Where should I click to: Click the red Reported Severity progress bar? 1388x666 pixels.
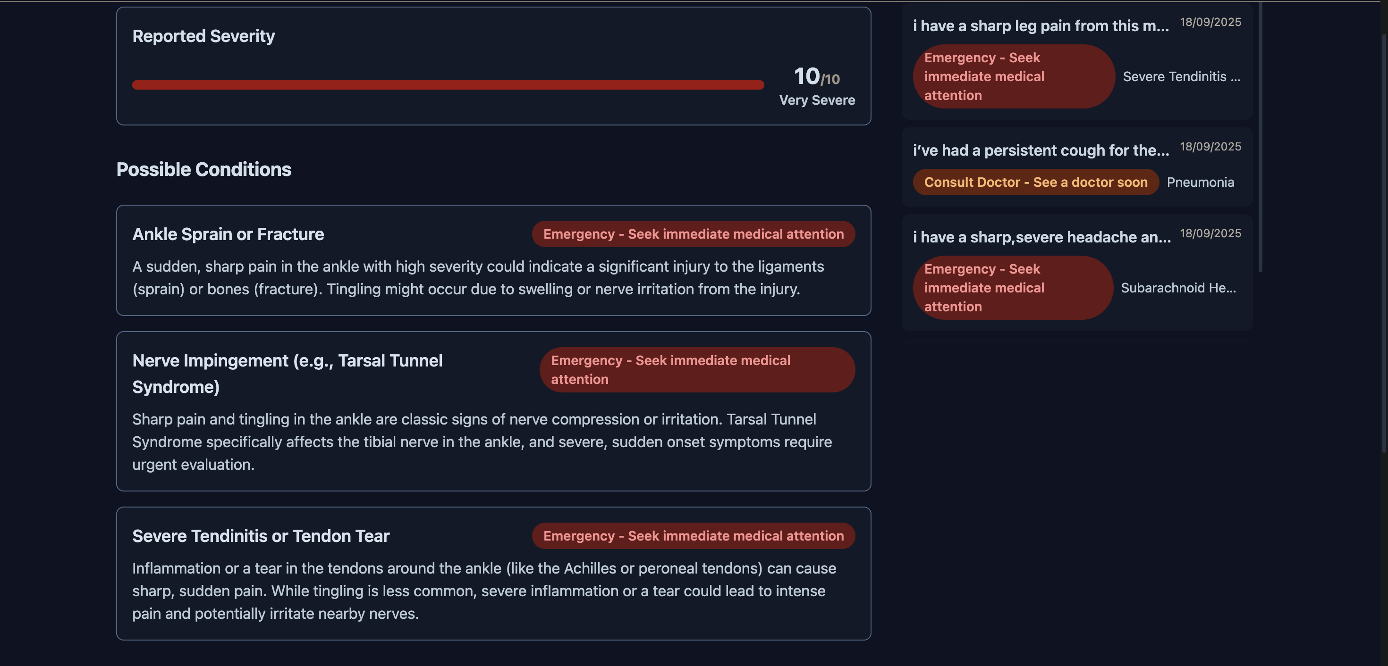(447, 85)
